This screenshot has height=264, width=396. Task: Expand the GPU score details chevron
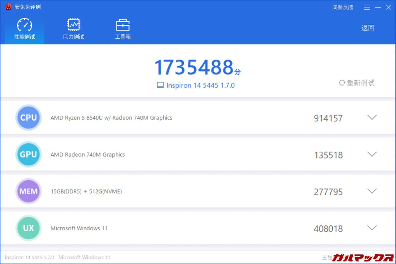pos(372,154)
